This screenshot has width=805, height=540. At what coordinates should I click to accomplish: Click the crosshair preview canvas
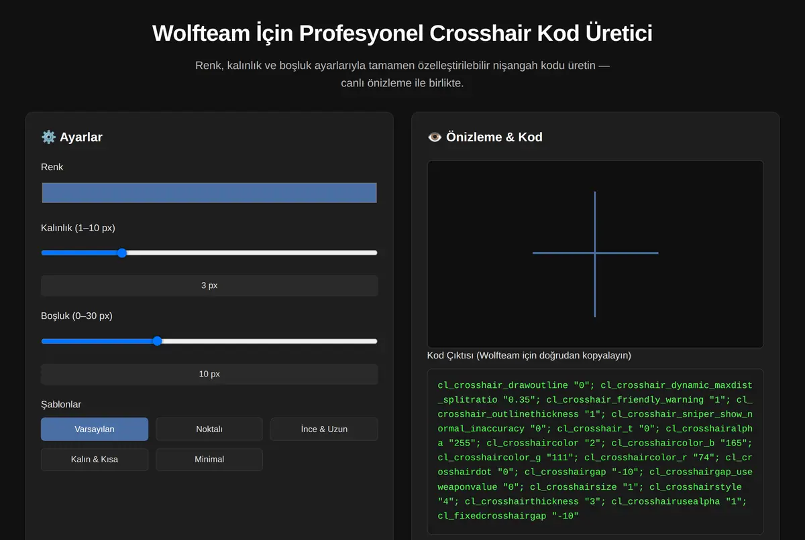pos(595,254)
